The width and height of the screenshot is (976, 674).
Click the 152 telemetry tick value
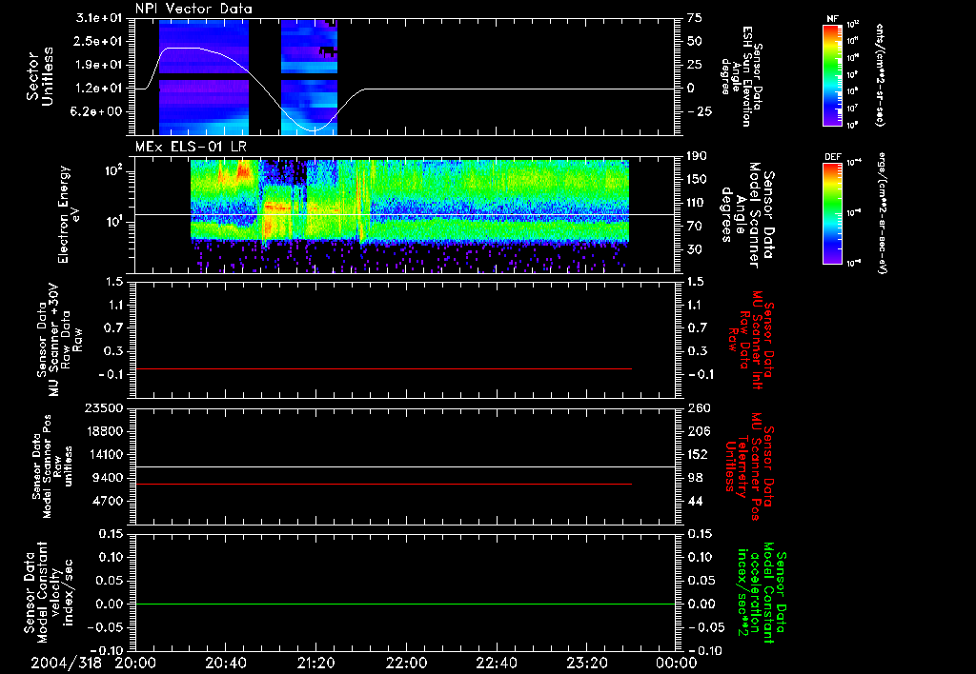[x=699, y=454]
